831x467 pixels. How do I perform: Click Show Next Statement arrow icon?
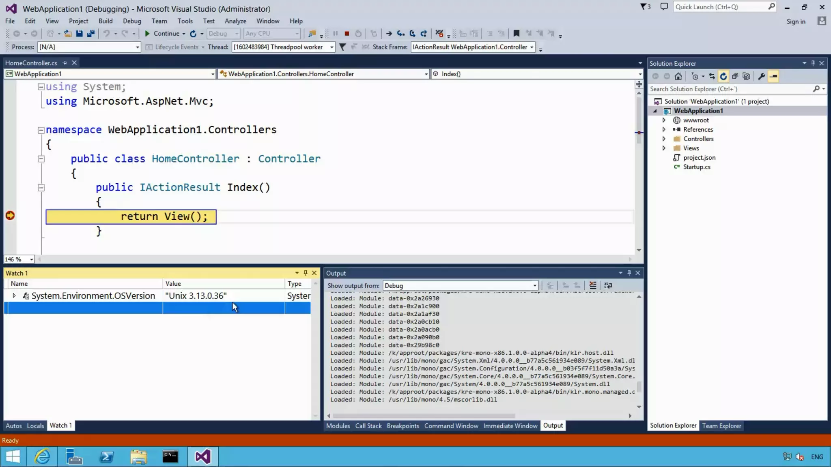[389, 34]
